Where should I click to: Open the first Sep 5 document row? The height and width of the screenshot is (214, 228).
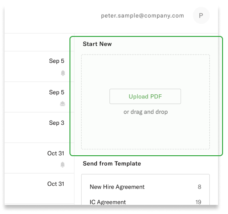click(40, 66)
